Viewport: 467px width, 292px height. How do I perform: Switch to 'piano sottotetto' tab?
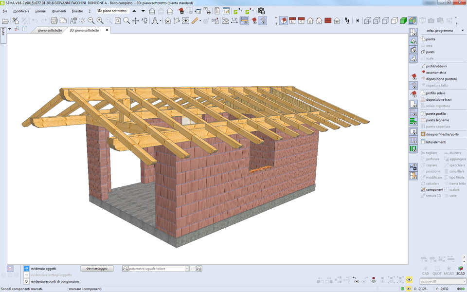coord(50,30)
